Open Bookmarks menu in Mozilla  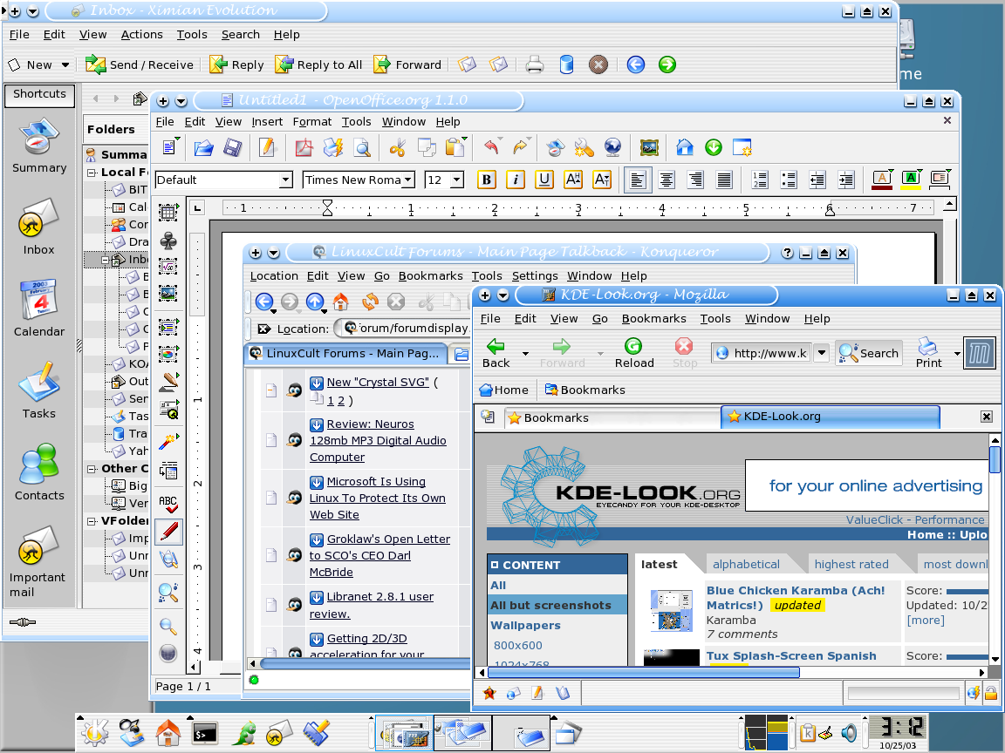point(653,319)
